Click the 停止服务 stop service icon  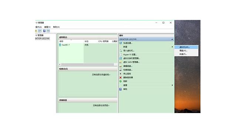pos(121,74)
